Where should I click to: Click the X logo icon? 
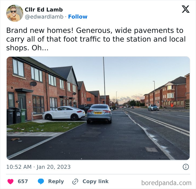click(x=186, y=9)
